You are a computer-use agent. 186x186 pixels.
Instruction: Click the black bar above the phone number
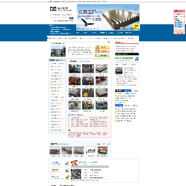pos(127,54)
